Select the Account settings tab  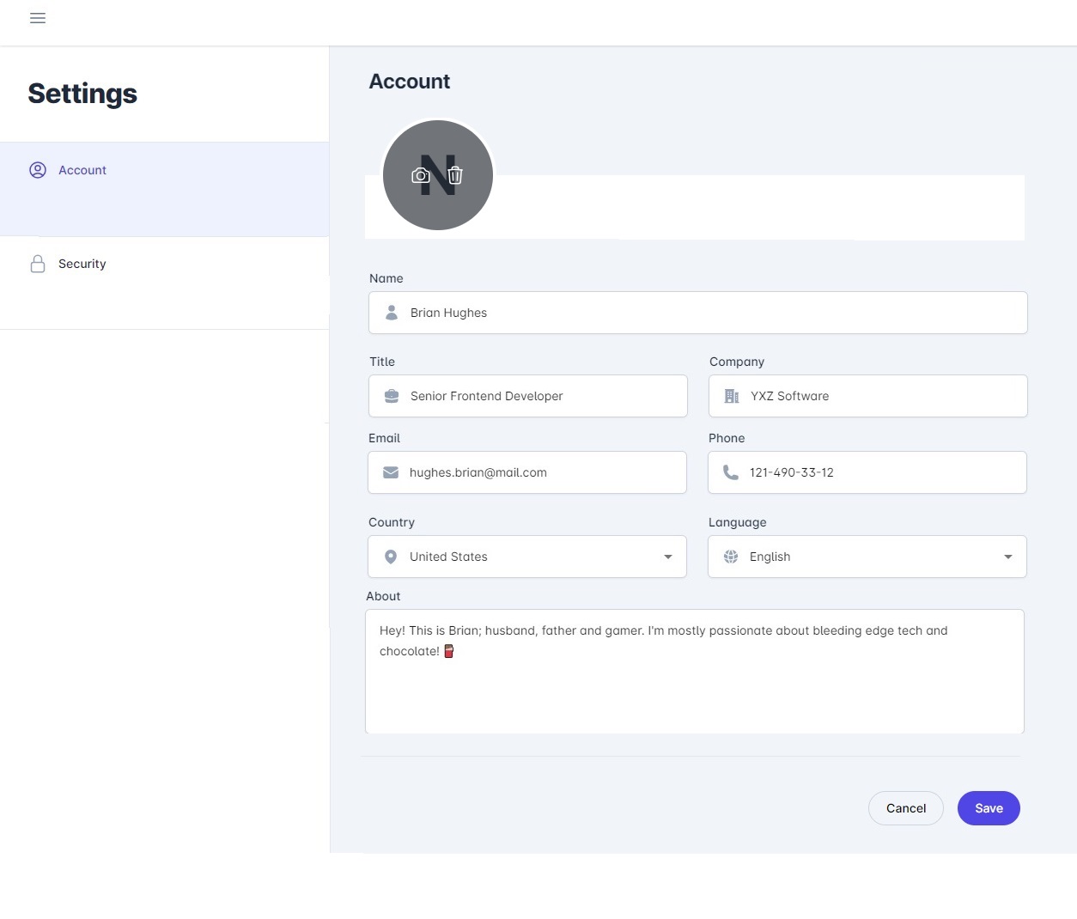[x=82, y=170]
